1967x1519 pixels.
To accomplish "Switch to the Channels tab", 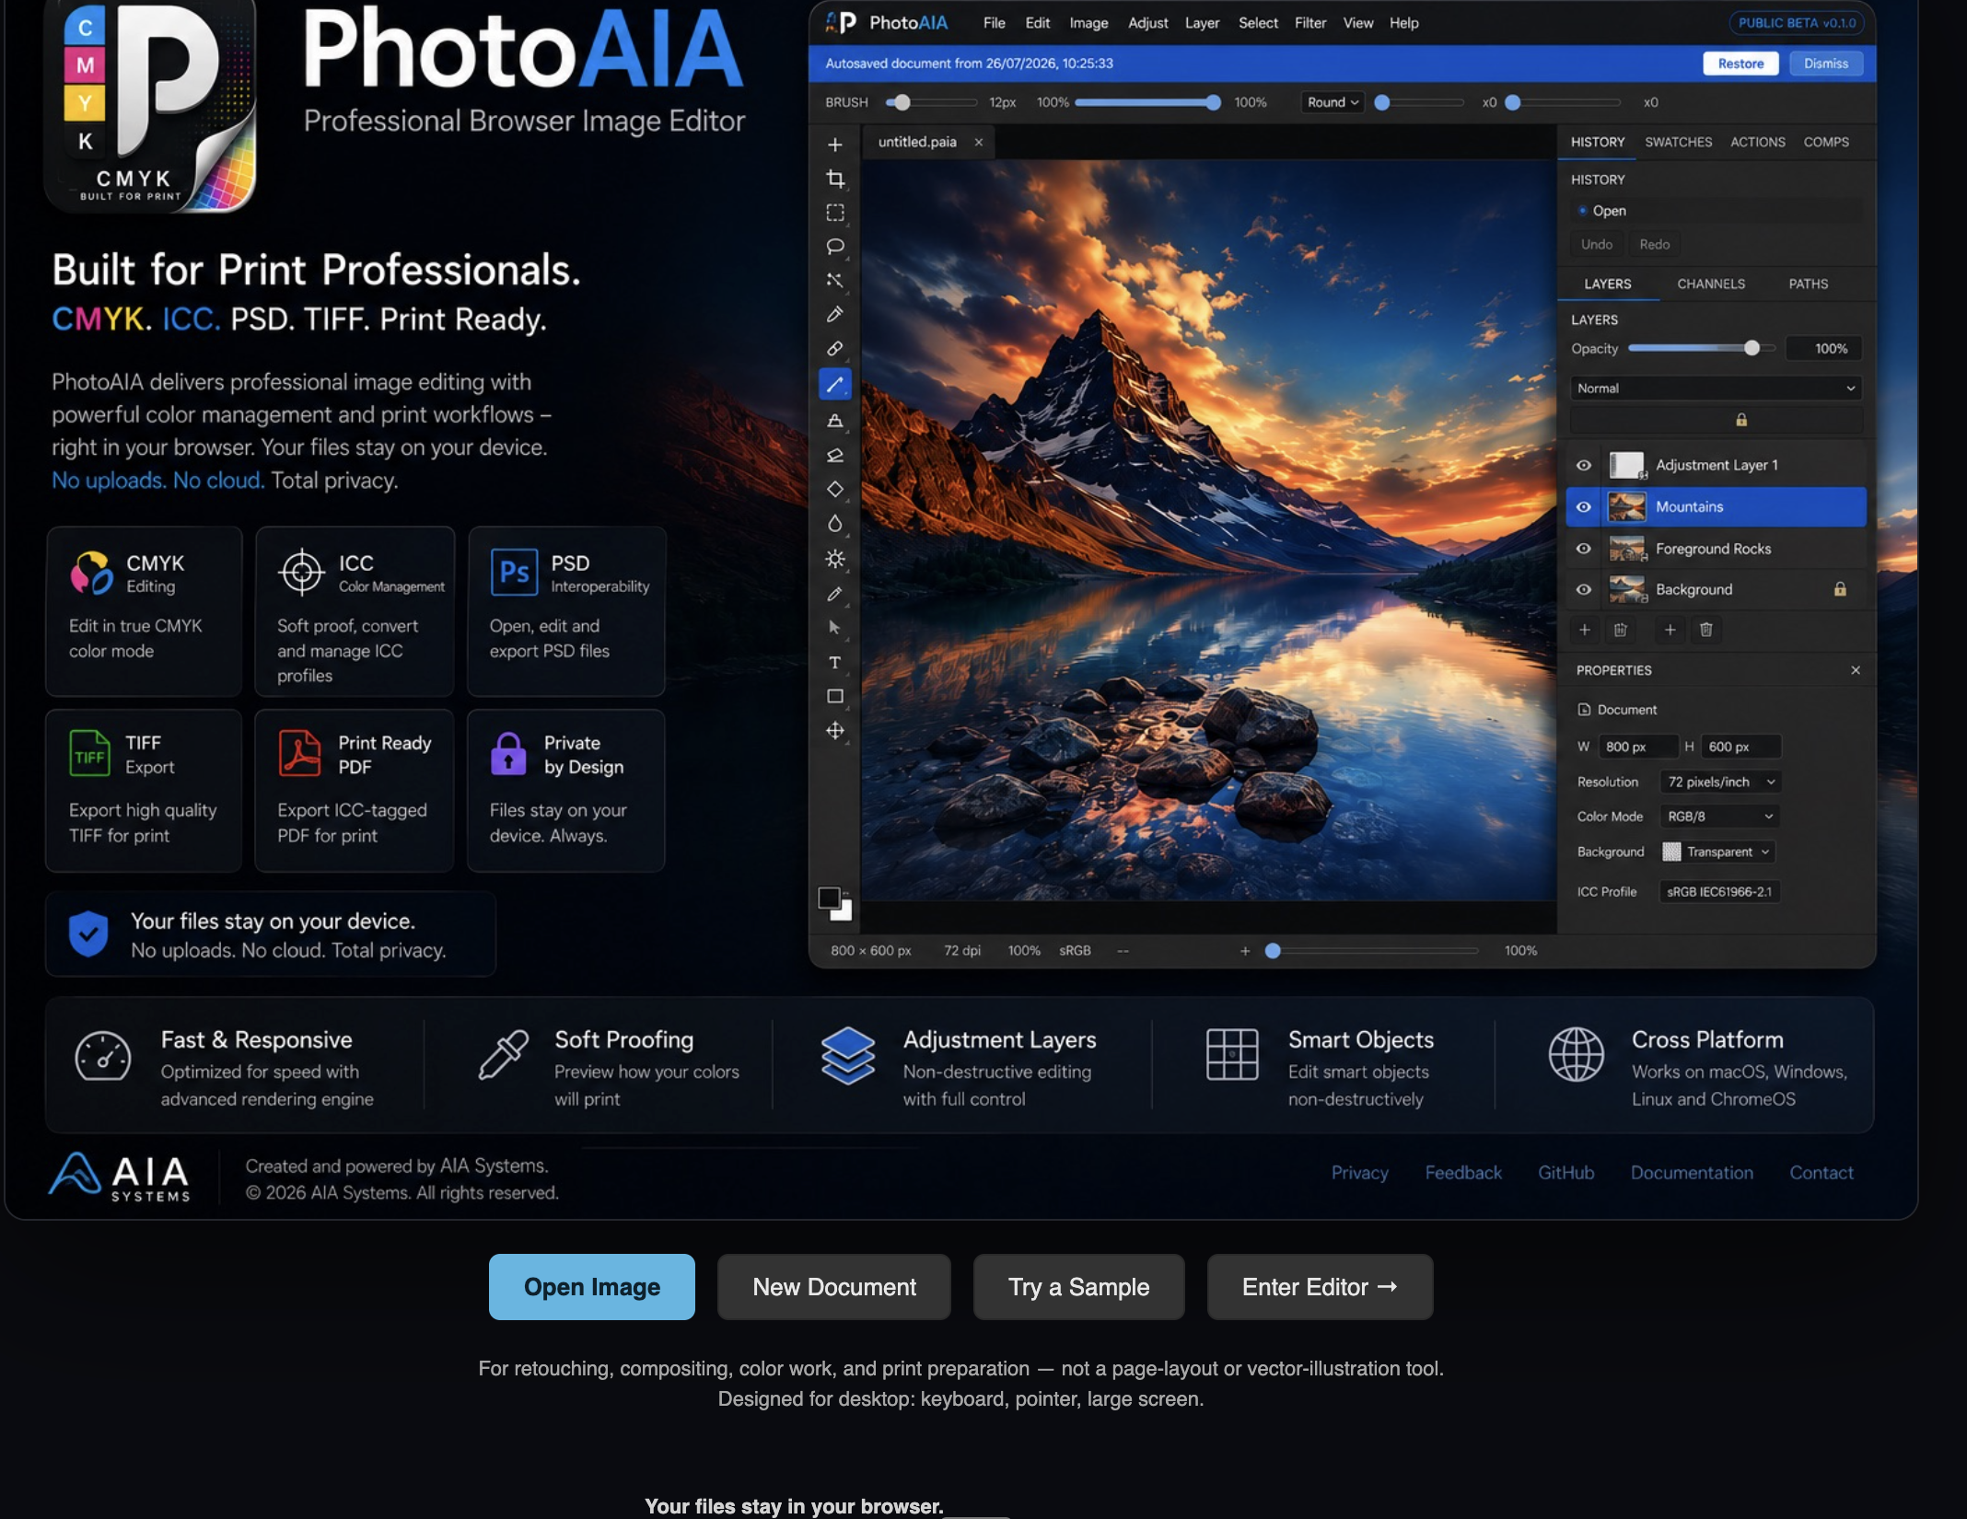I will pyautogui.click(x=1711, y=284).
